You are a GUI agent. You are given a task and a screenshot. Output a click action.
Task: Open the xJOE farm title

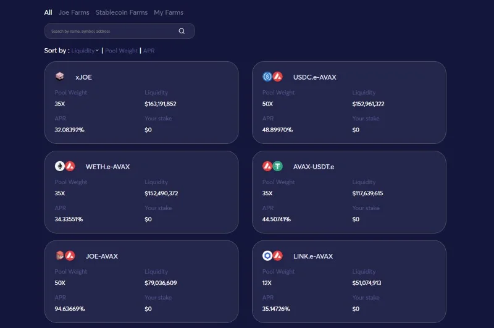click(x=83, y=77)
